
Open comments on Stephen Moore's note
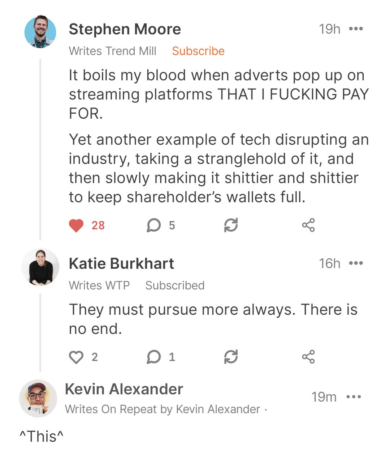(x=154, y=225)
